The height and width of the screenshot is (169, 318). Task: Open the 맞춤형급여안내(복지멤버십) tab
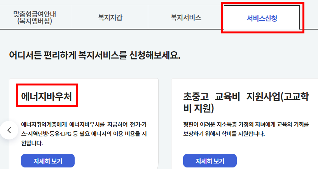point(35,17)
